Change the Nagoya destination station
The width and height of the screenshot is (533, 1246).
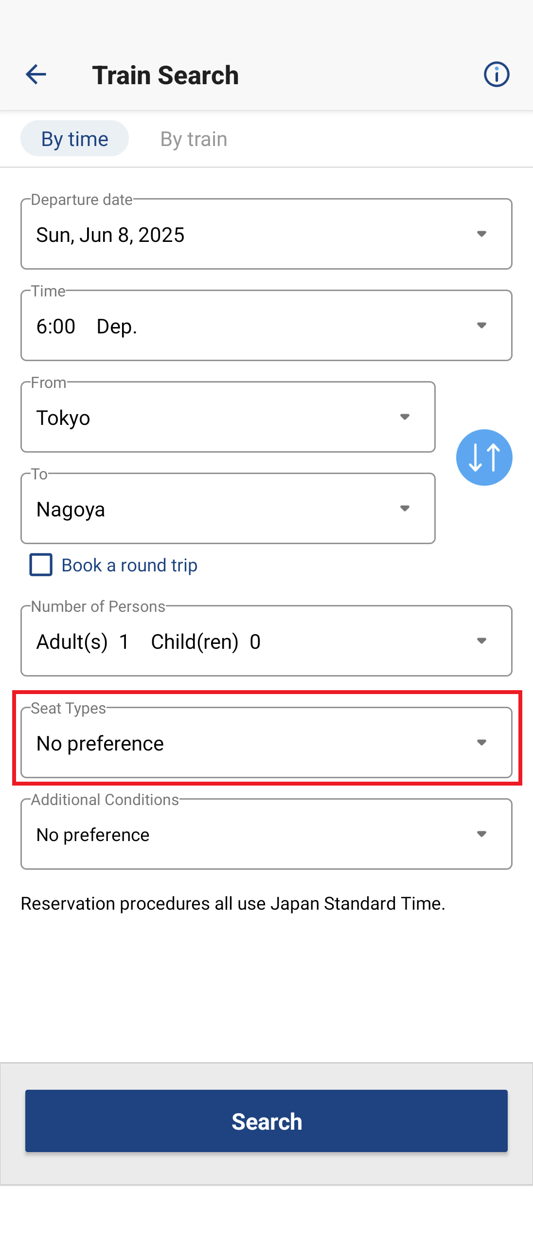[x=228, y=509]
